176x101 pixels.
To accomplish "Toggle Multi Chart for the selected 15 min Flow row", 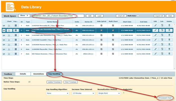I will 113,30.
